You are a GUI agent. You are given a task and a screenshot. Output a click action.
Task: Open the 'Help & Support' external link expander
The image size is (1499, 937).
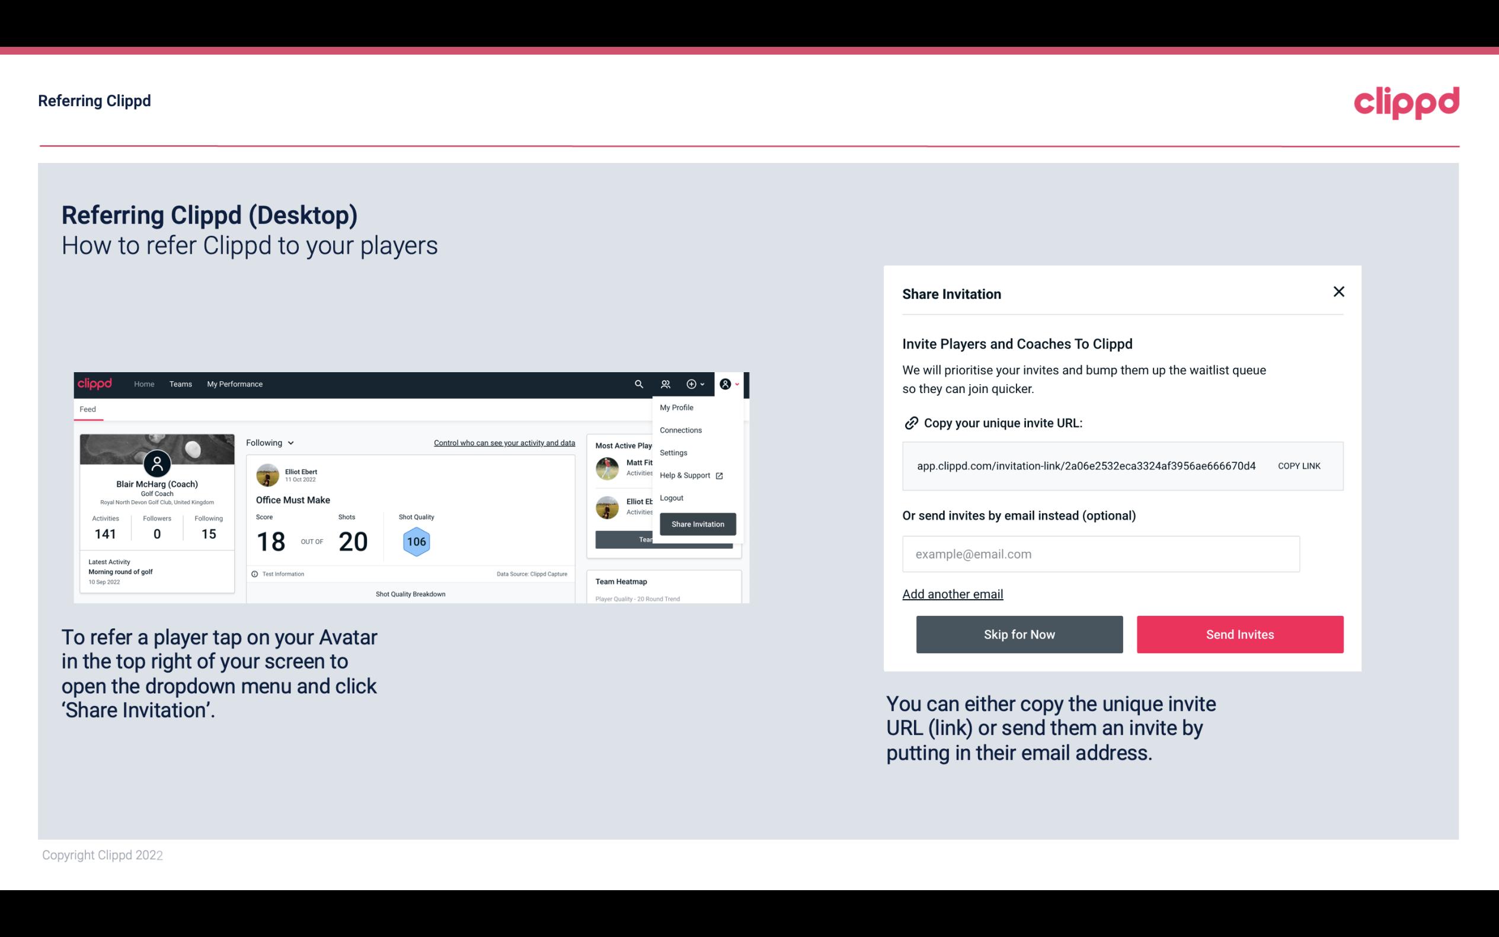(719, 475)
